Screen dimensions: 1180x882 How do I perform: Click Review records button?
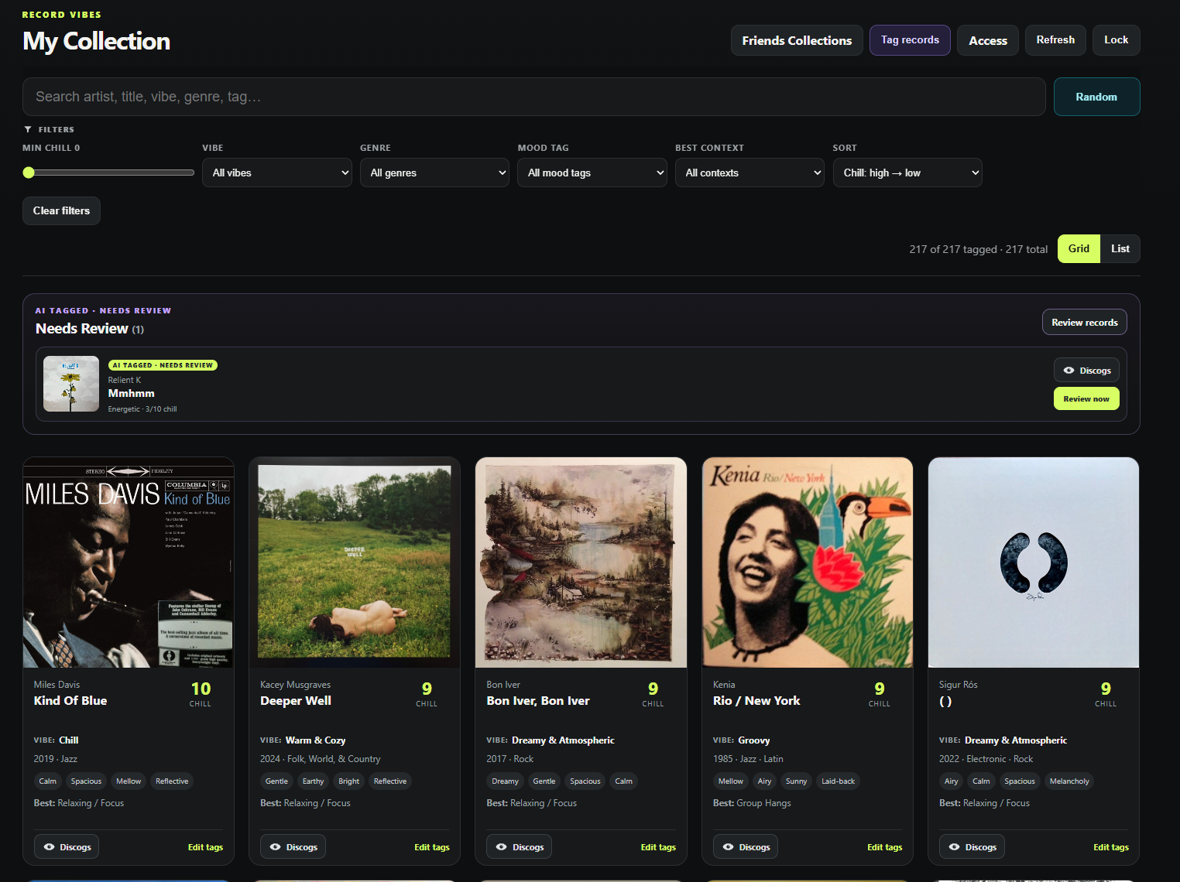tap(1084, 322)
